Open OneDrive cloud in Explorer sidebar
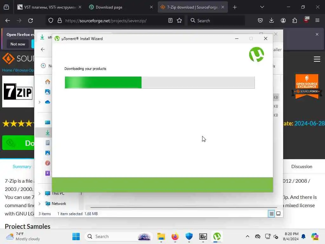Viewport: 325px width, 244px height. pos(48,102)
